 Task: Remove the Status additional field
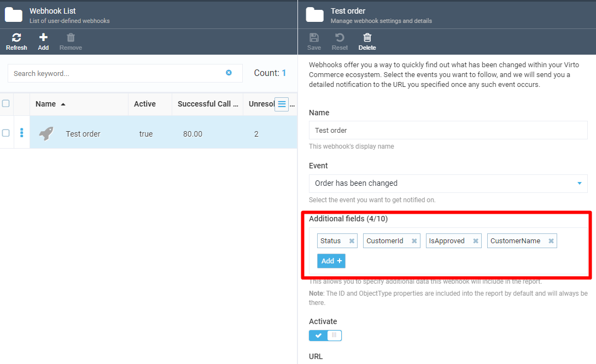pyautogui.click(x=352, y=240)
